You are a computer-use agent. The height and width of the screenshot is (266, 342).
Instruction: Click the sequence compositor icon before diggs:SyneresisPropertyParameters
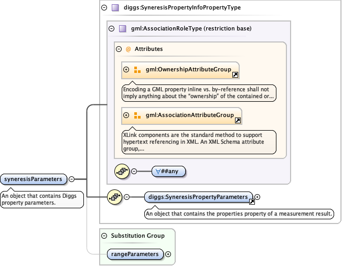pos(114,197)
